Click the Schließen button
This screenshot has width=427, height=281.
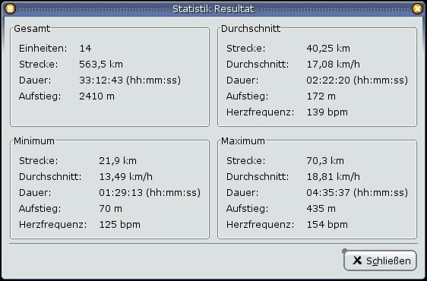[380, 260]
